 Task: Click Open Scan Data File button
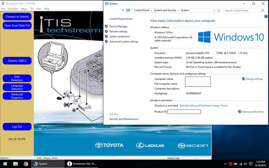[x=17, y=26]
